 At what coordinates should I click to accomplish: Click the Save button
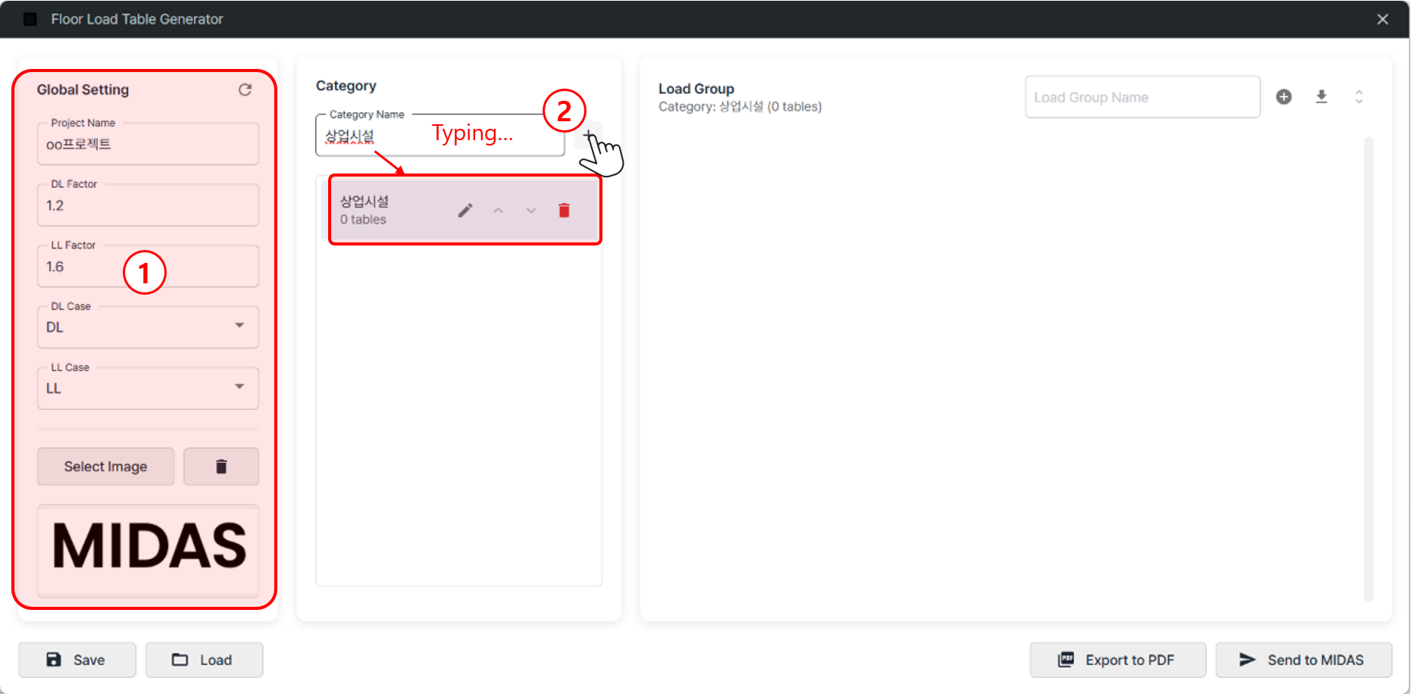click(77, 660)
